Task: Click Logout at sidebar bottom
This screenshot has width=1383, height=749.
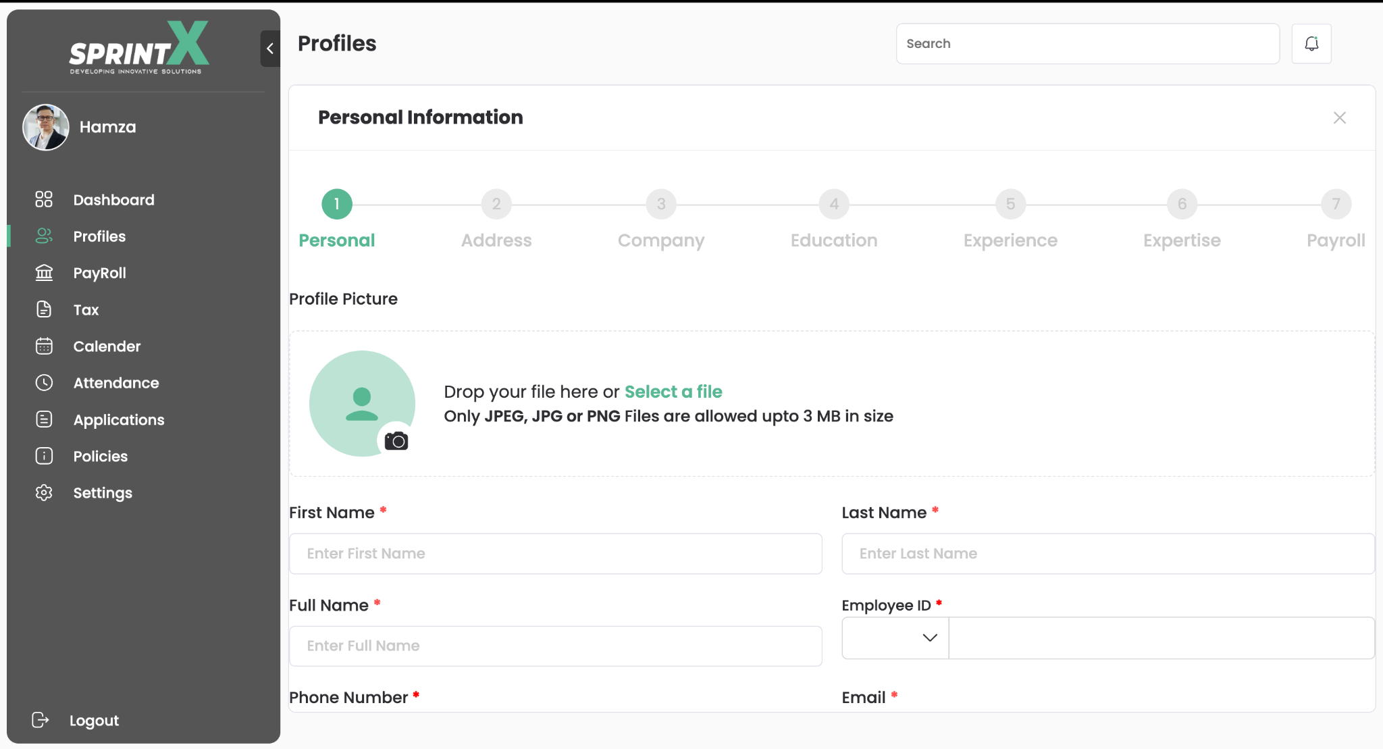Action: (93, 720)
